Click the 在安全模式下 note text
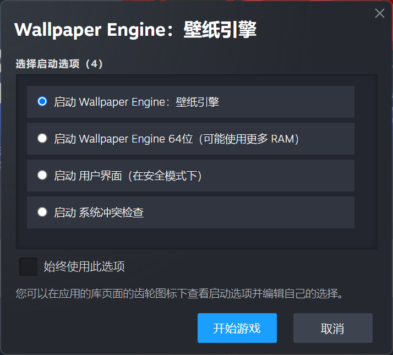 pos(165,176)
